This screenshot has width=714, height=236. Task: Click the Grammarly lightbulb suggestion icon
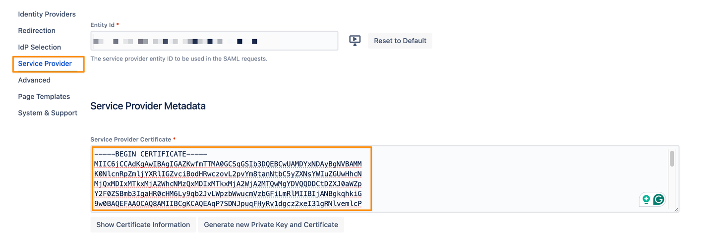pos(646,199)
